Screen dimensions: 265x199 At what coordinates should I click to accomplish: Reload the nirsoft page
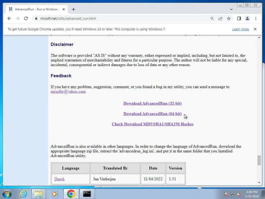coord(26,18)
